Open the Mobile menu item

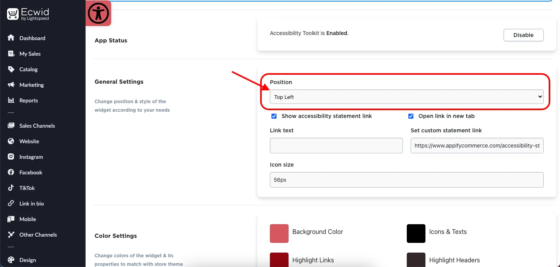point(28,219)
